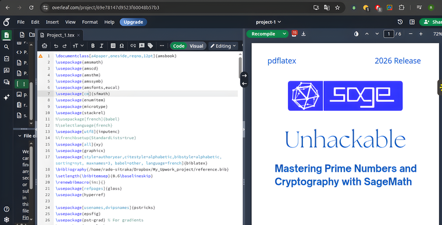Click the Upgrade button
The height and width of the screenshot is (225, 442).
click(133, 22)
